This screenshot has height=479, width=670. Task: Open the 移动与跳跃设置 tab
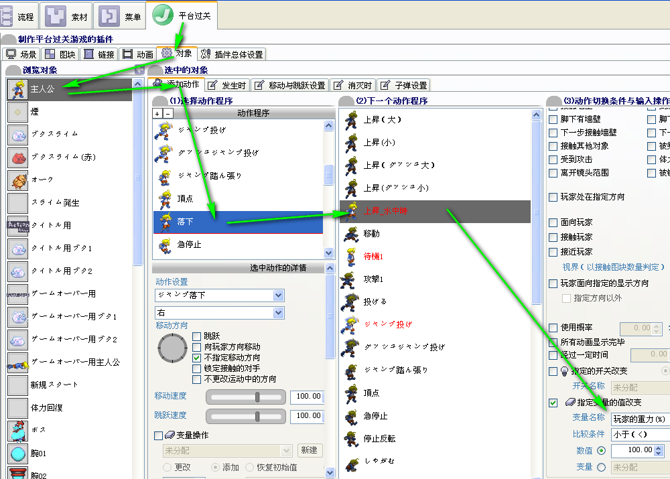290,86
